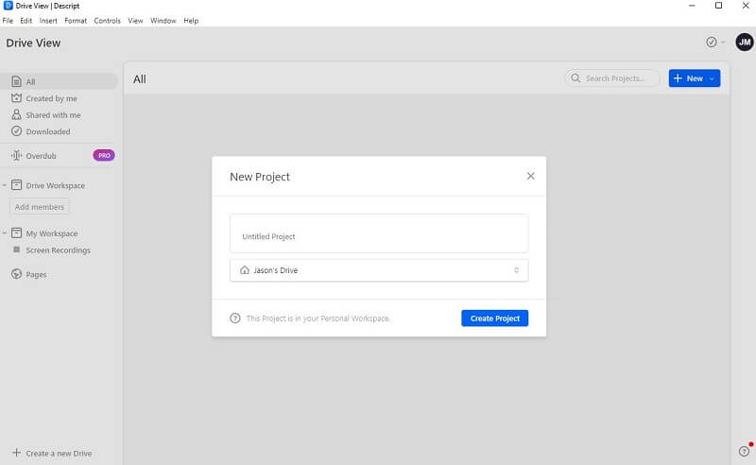Open the Insert menu
The width and height of the screenshot is (756, 465).
pos(48,21)
